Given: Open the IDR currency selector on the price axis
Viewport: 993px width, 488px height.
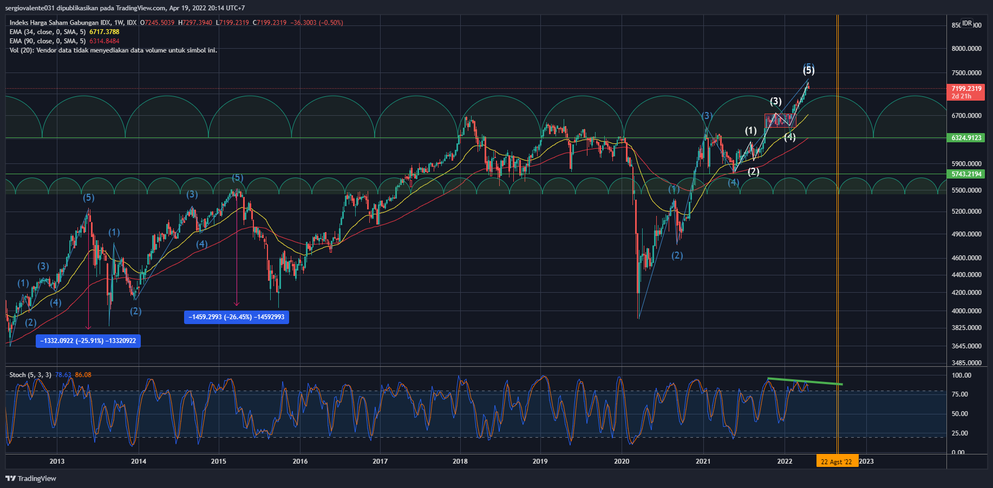Looking at the screenshot, I should pos(967,24).
